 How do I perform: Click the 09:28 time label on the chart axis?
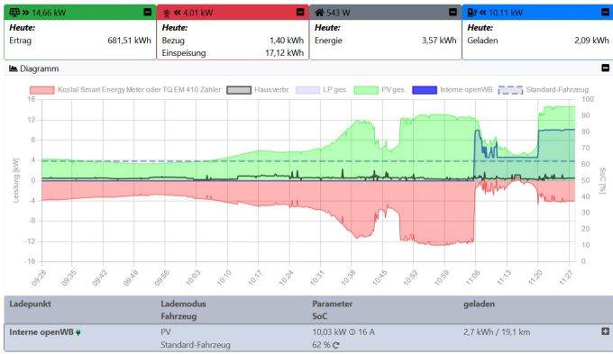(38, 277)
